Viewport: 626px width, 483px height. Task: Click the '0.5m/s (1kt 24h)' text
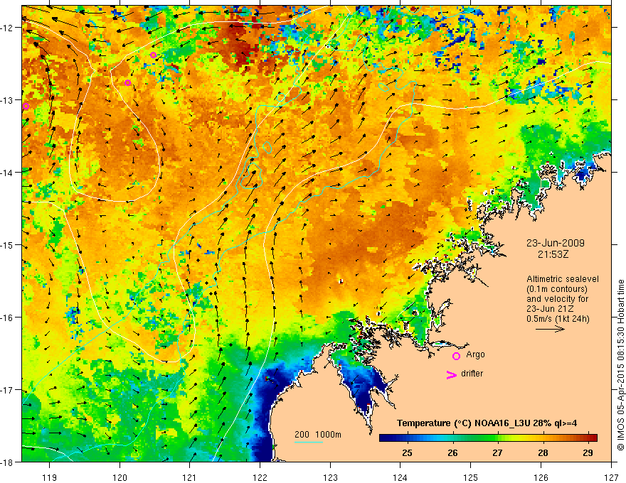pyautogui.click(x=558, y=318)
